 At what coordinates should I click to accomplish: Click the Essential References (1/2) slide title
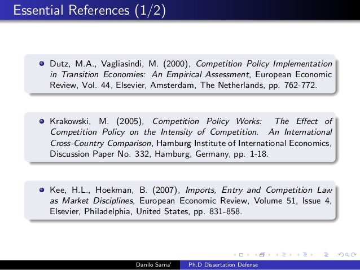[90, 10]
